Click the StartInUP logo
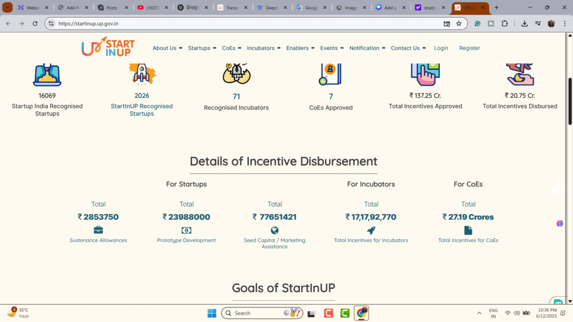573x322 pixels. [x=108, y=47]
